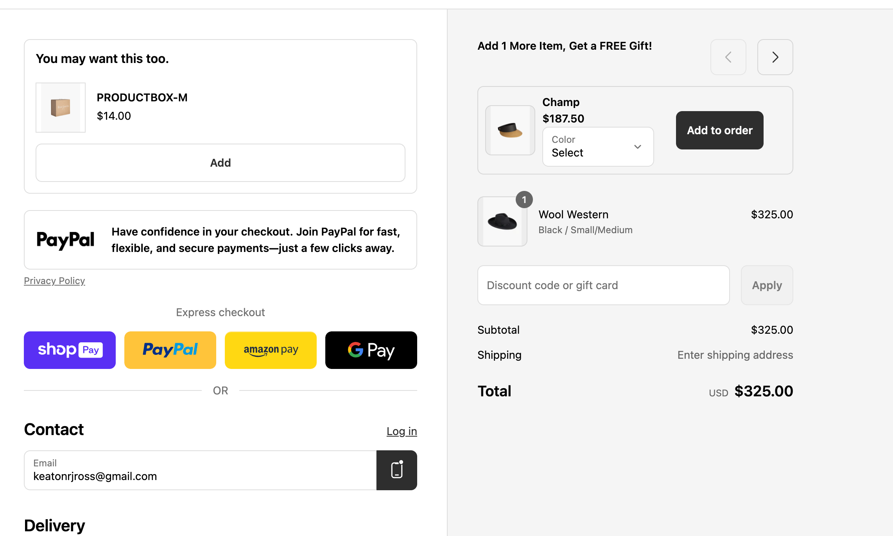This screenshot has height=536, width=893.
Task: Go to next free gift suggestion arrow
Action: coord(775,57)
